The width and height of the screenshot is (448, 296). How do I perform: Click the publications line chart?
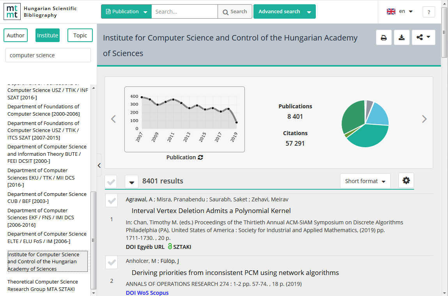click(x=184, y=119)
